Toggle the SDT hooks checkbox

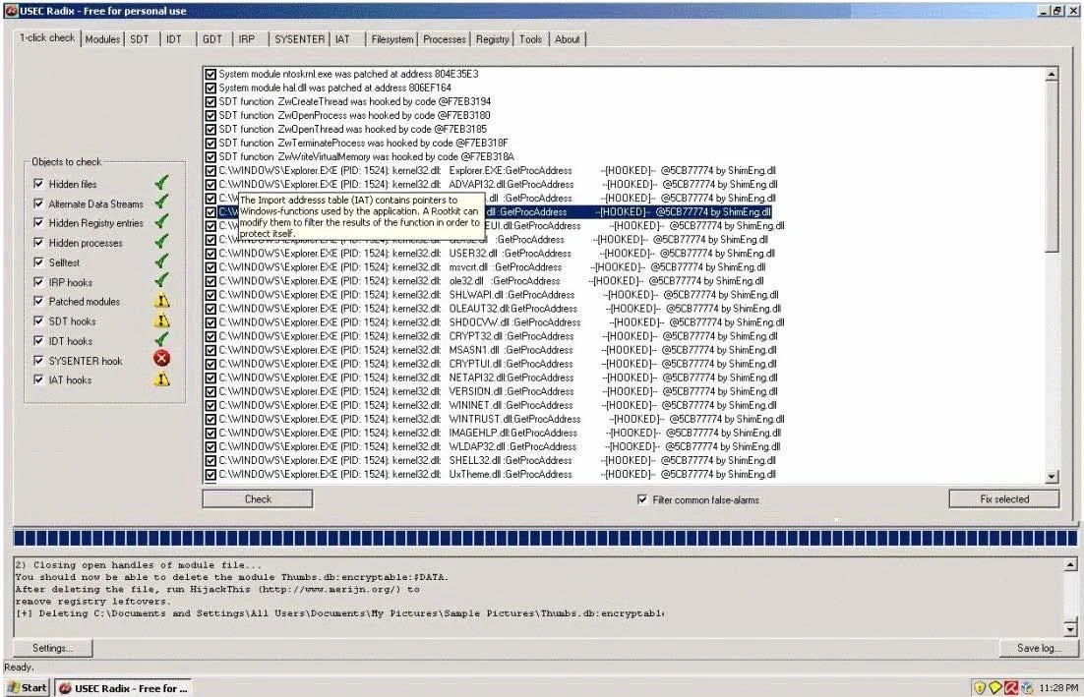pyautogui.click(x=38, y=321)
